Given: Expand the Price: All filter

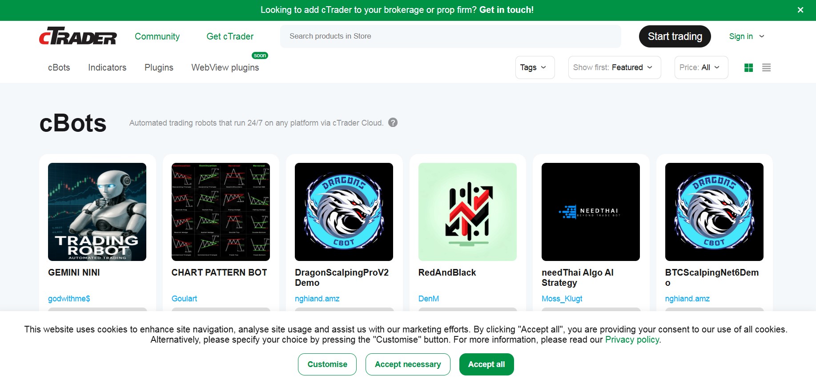Looking at the screenshot, I should click(x=701, y=67).
